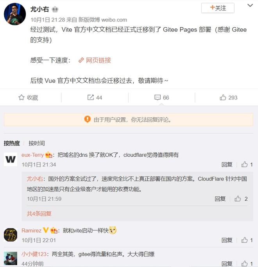Open 尤小右's profile avatar
The width and height of the screenshot is (258, 267).
click(15, 14)
